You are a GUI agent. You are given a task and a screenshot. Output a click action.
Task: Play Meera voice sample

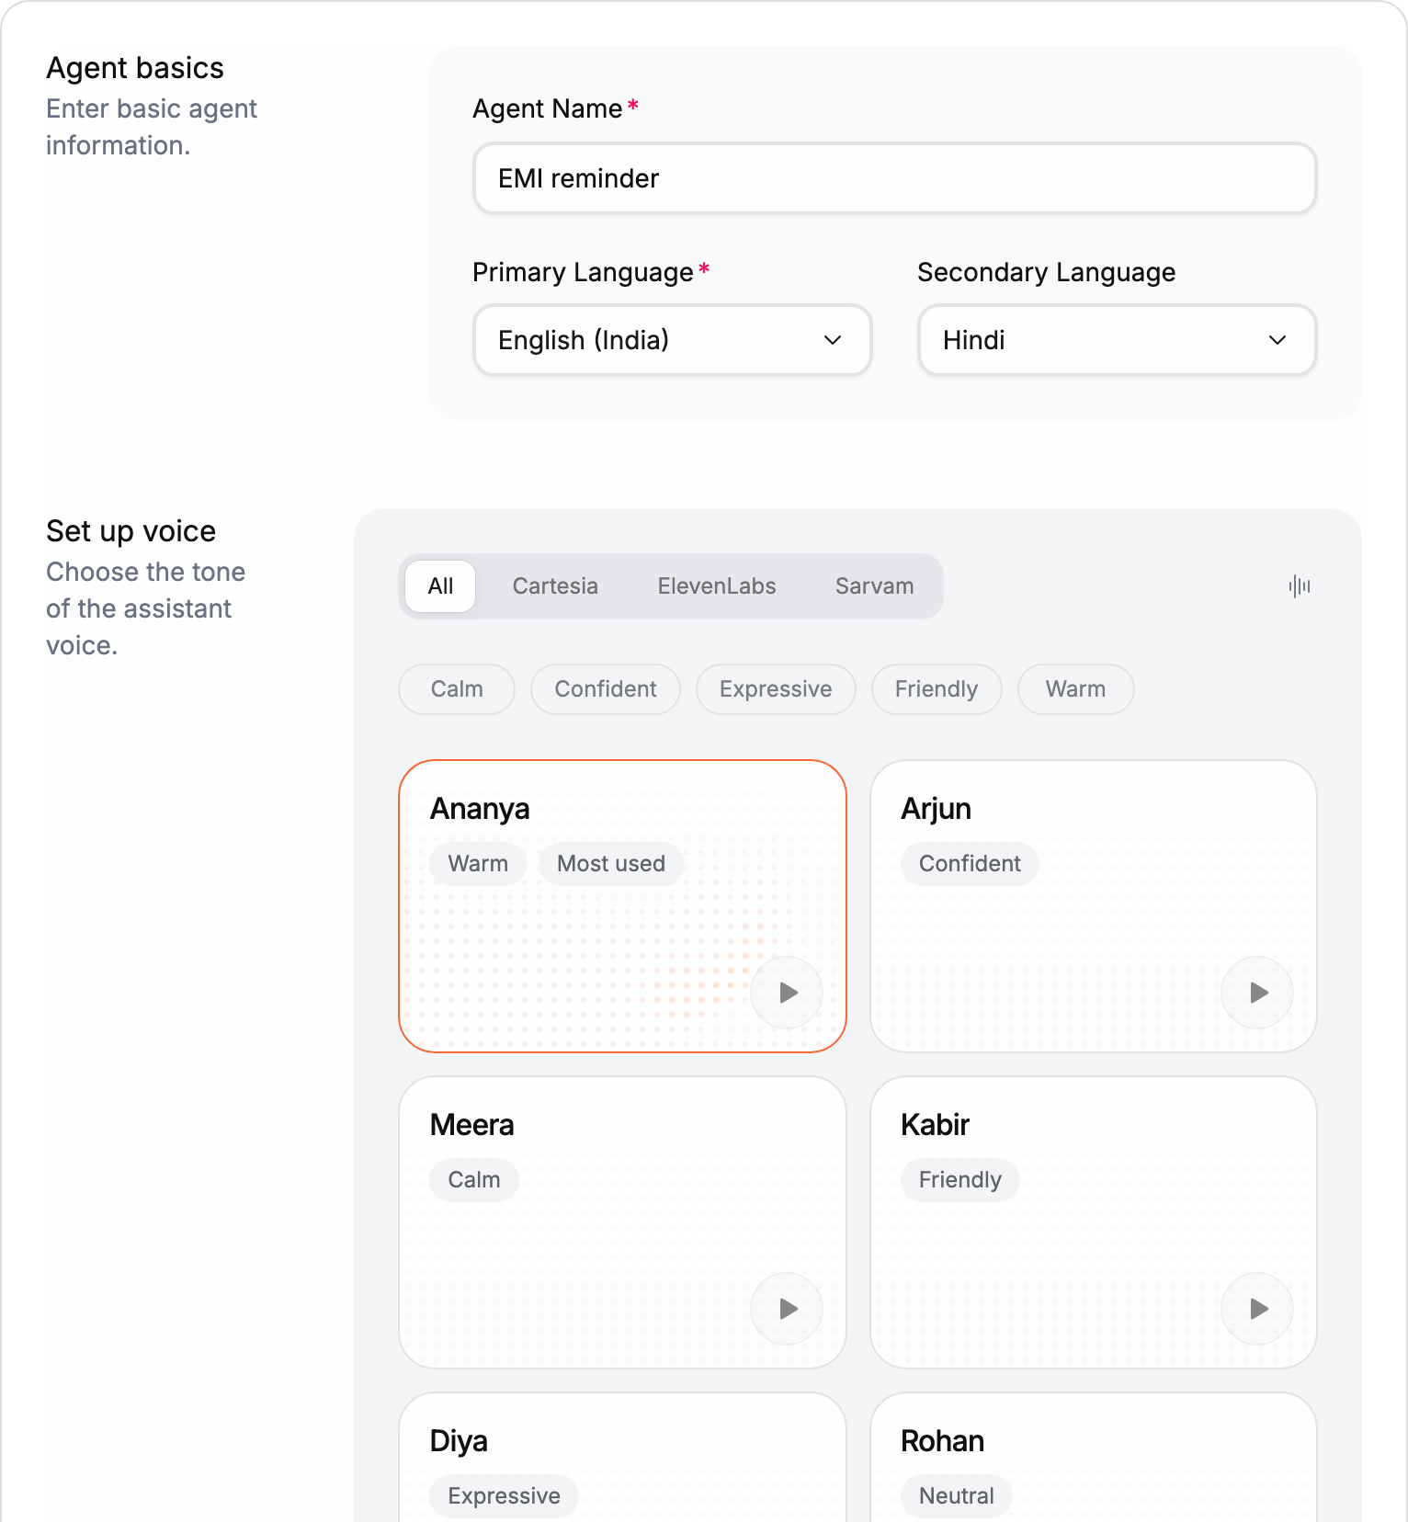pyautogui.click(x=787, y=1309)
